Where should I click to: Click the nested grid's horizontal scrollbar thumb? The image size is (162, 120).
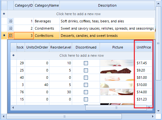116,108
